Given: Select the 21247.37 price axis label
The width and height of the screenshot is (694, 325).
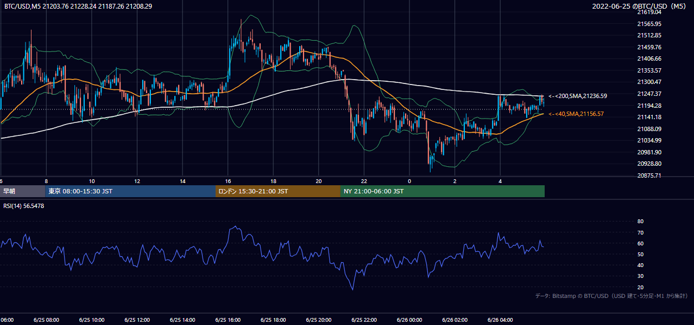Looking at the screenshot, I should click(x=648, y=94).
